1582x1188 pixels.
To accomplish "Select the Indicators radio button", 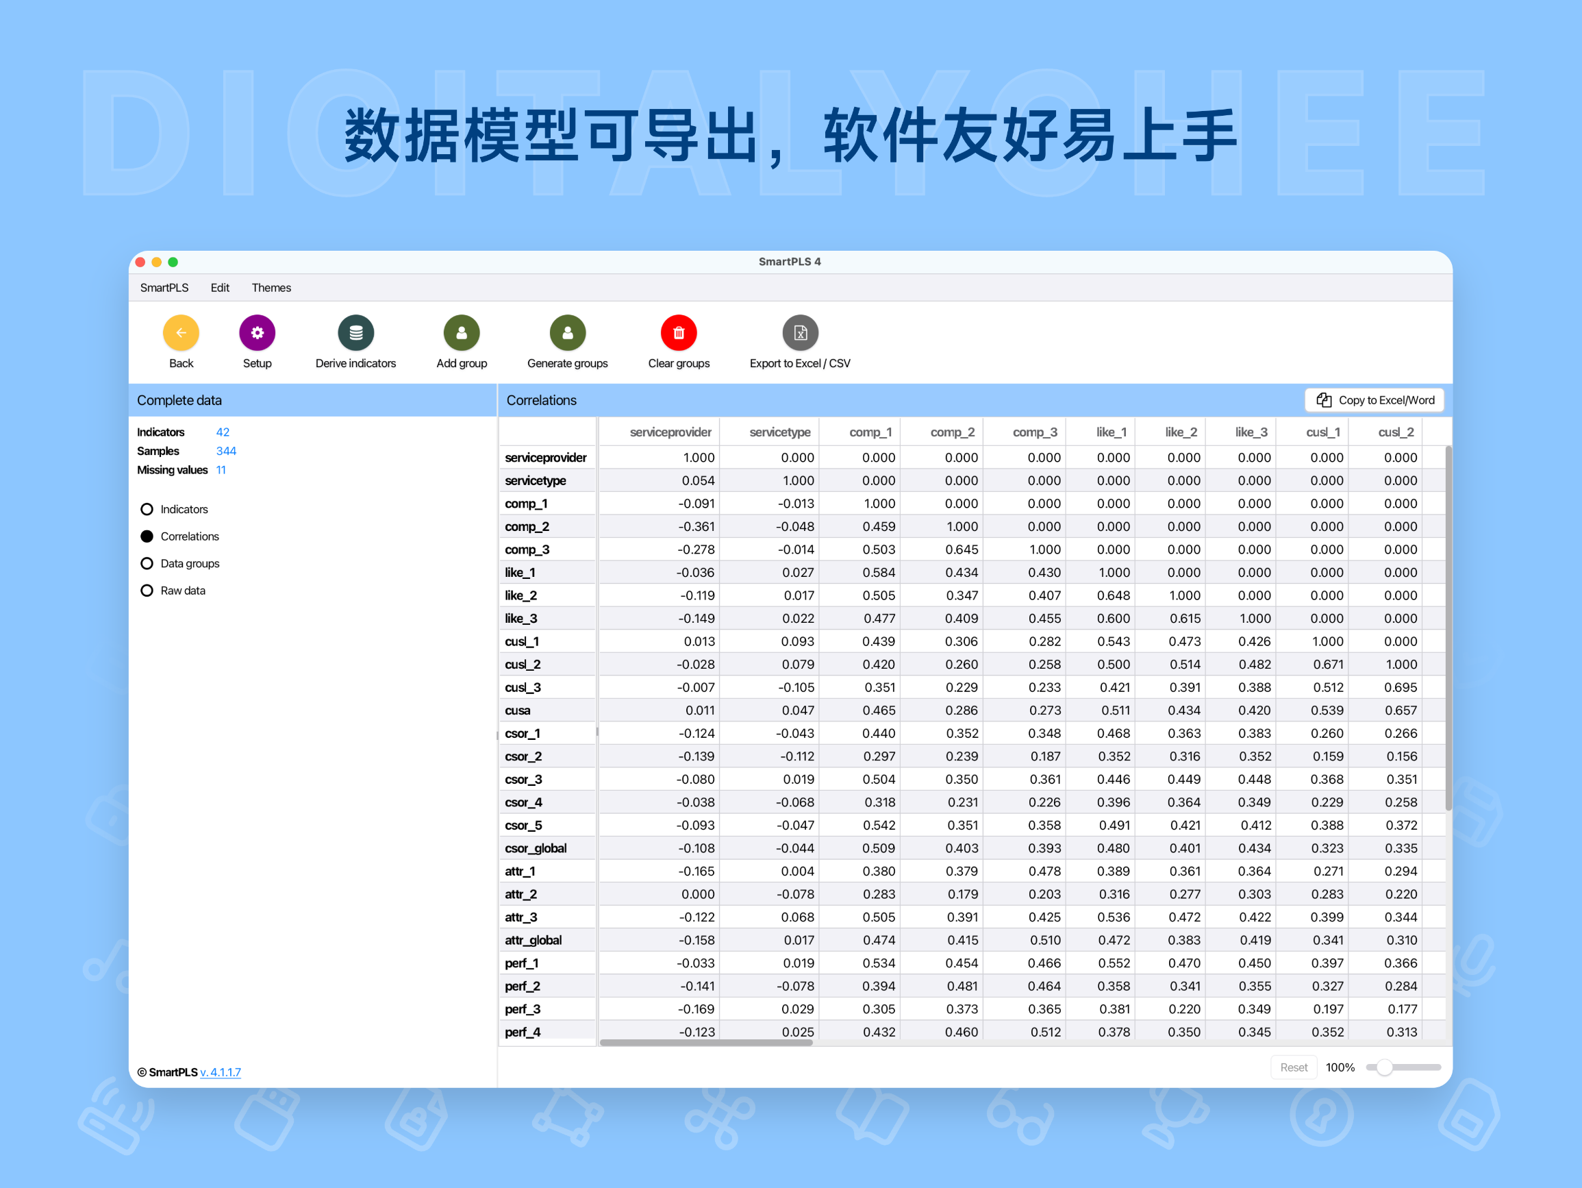I will coord(147,509).
